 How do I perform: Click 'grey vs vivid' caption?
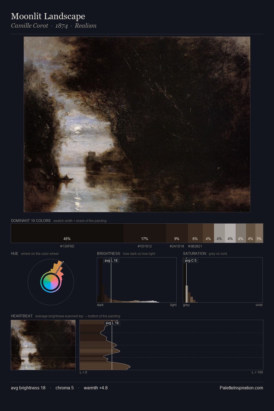coord(218,254)
